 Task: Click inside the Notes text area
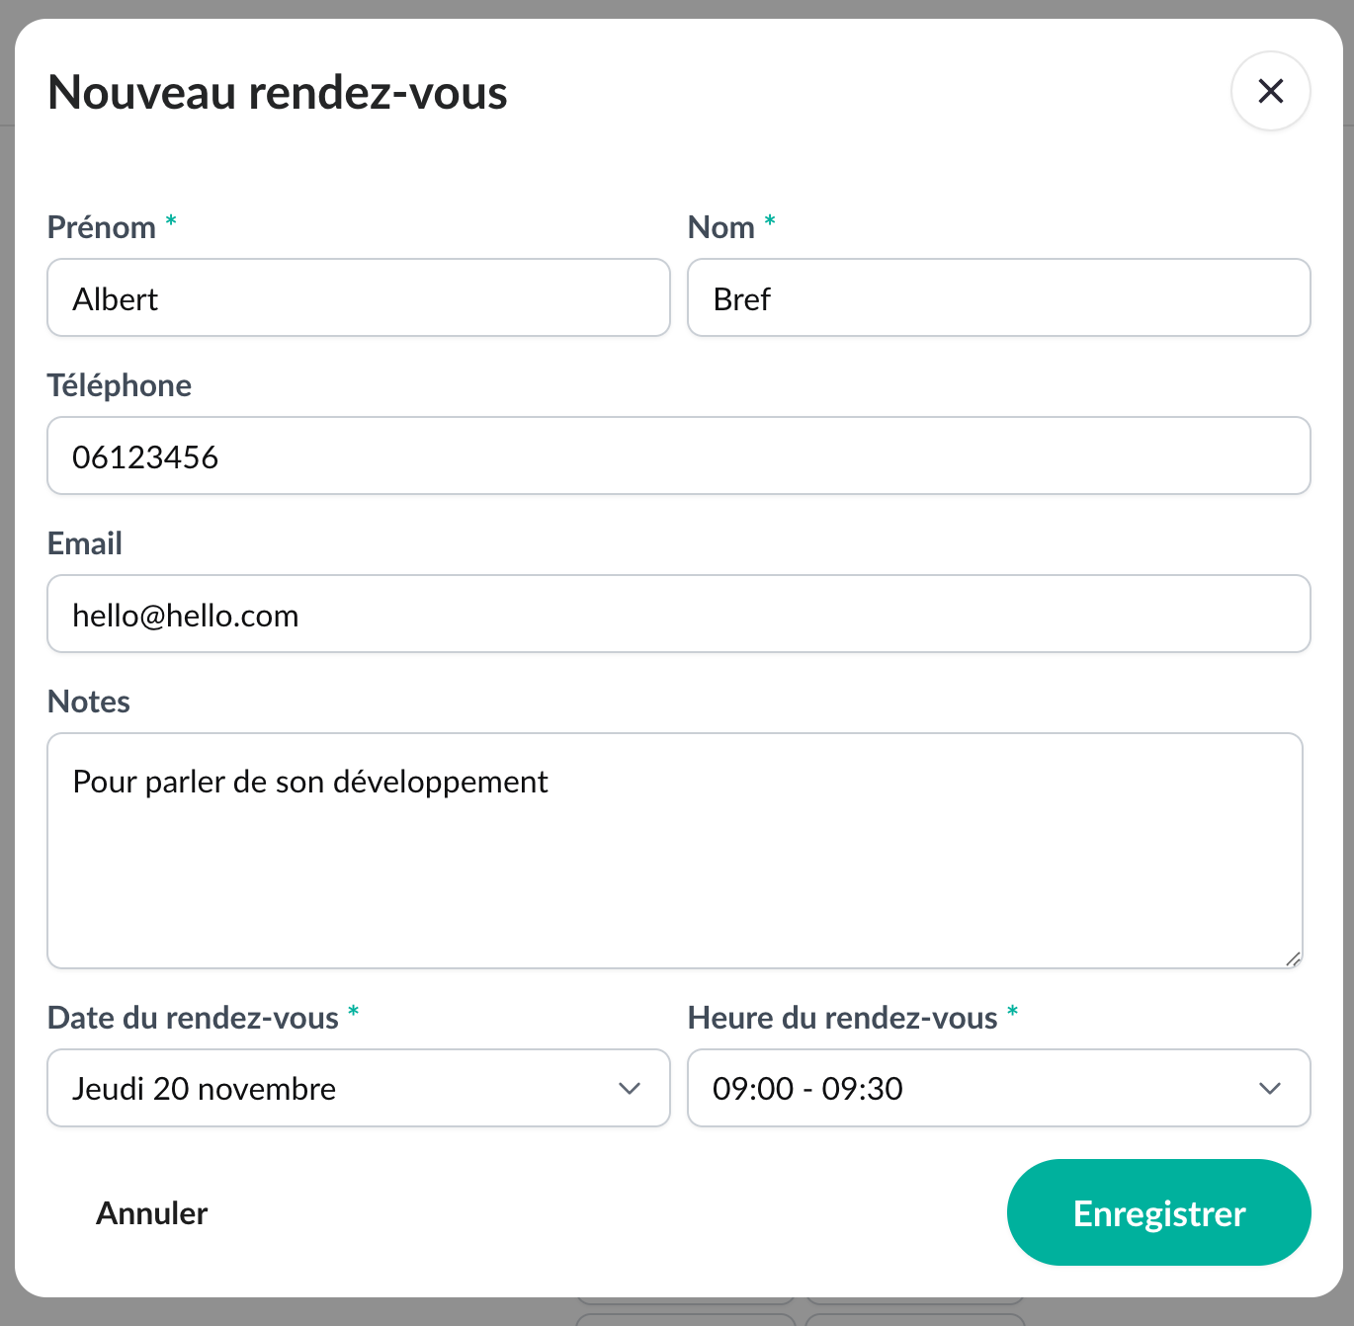pyautogui.click(x=674, y=850)
